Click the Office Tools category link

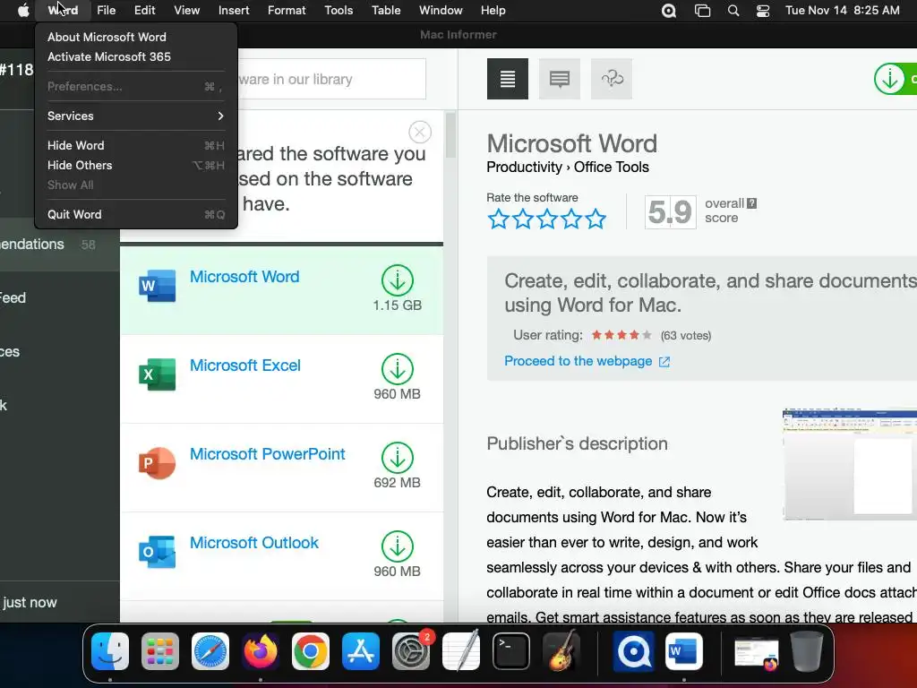611,168
